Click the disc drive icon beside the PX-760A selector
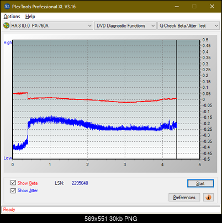Screen dimensions: 222x223 pyautogui.click(x=6, y=25)
